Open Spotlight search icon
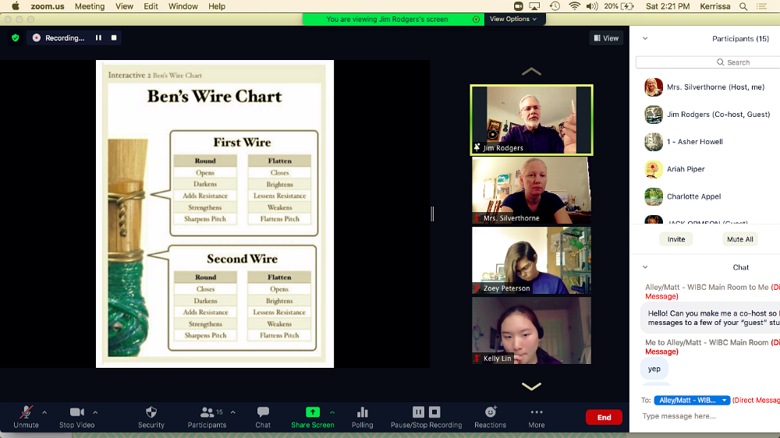Image resolution: width=780 pixels, height=438 pixels. pyautogui.click(x=743, y=6)
